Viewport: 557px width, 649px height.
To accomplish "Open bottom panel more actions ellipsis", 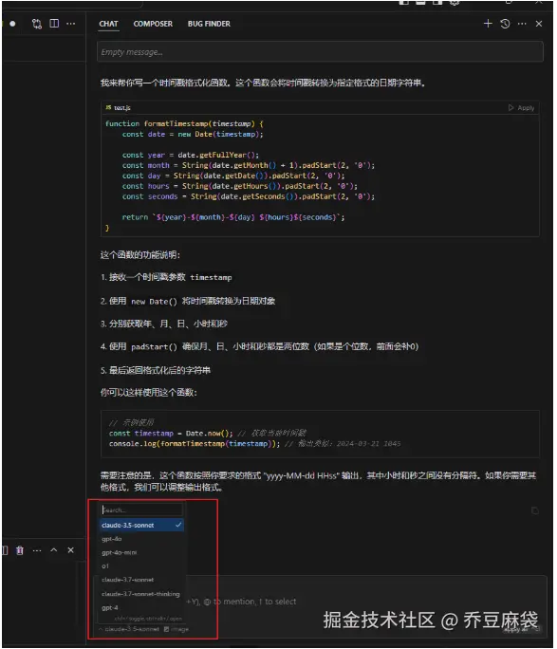I will 37,550.
